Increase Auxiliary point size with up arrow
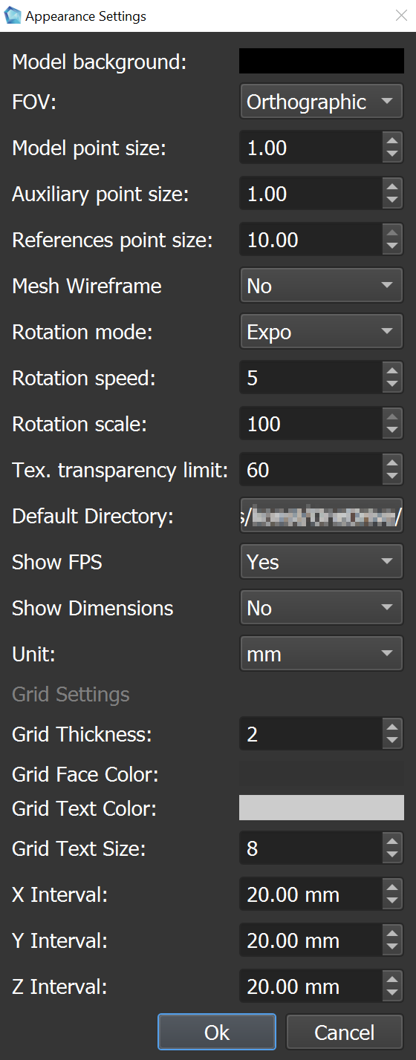This screenshot has width=416, height=1060. click(x=392, y=186)
